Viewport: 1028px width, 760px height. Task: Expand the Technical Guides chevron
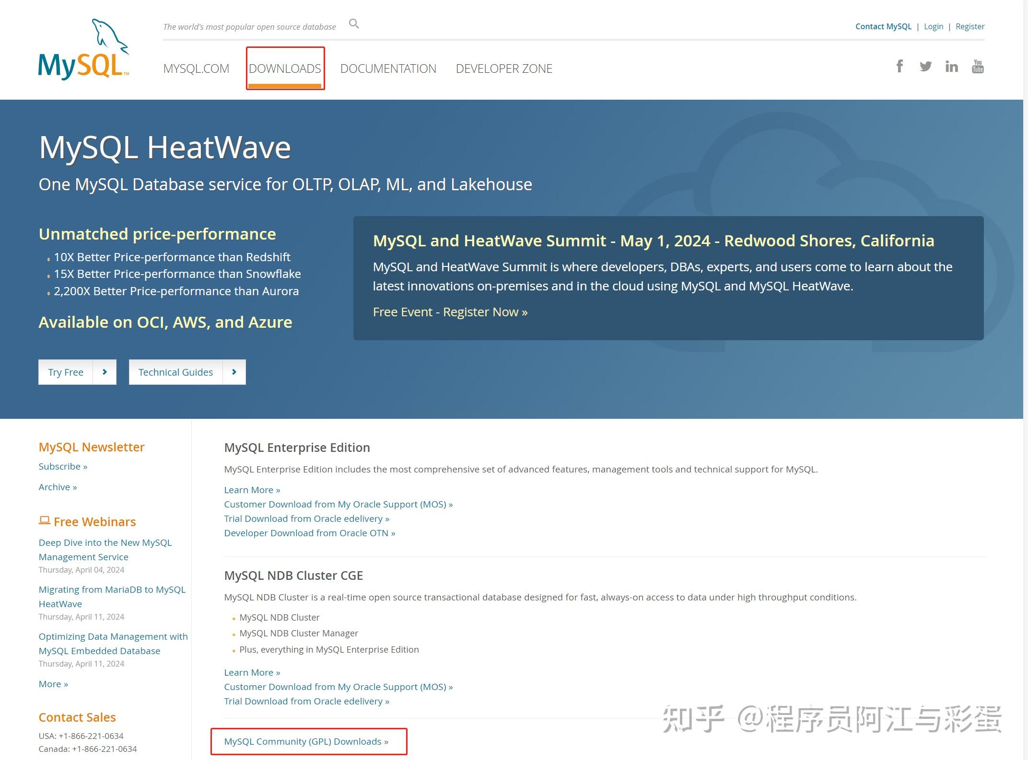(234, 372)
